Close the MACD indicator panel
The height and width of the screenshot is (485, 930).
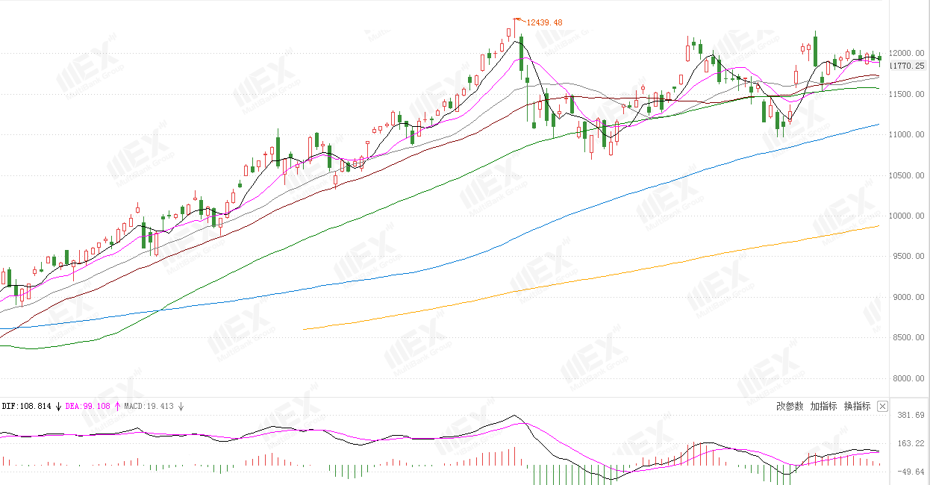point(882,407)
